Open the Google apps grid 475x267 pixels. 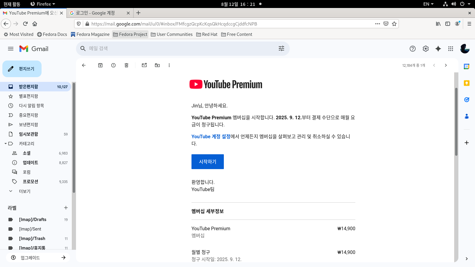coord(451,49)
